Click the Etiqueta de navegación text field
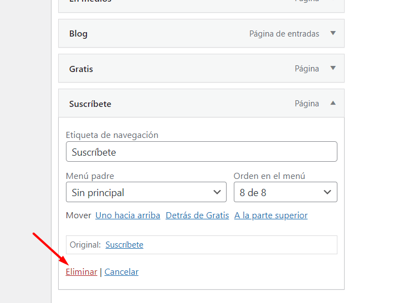 click(x=202, y=152)
